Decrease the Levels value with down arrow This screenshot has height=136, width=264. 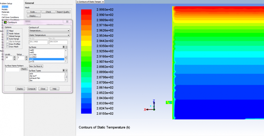click(15, 59)
